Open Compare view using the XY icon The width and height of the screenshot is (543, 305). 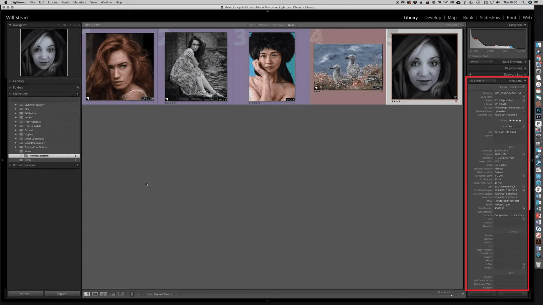pos(103,294)
